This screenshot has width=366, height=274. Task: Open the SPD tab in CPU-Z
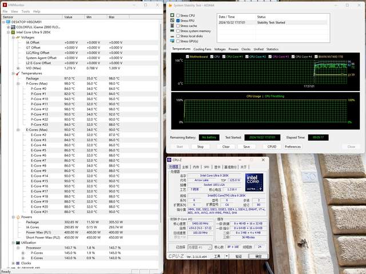pos(206,167)
